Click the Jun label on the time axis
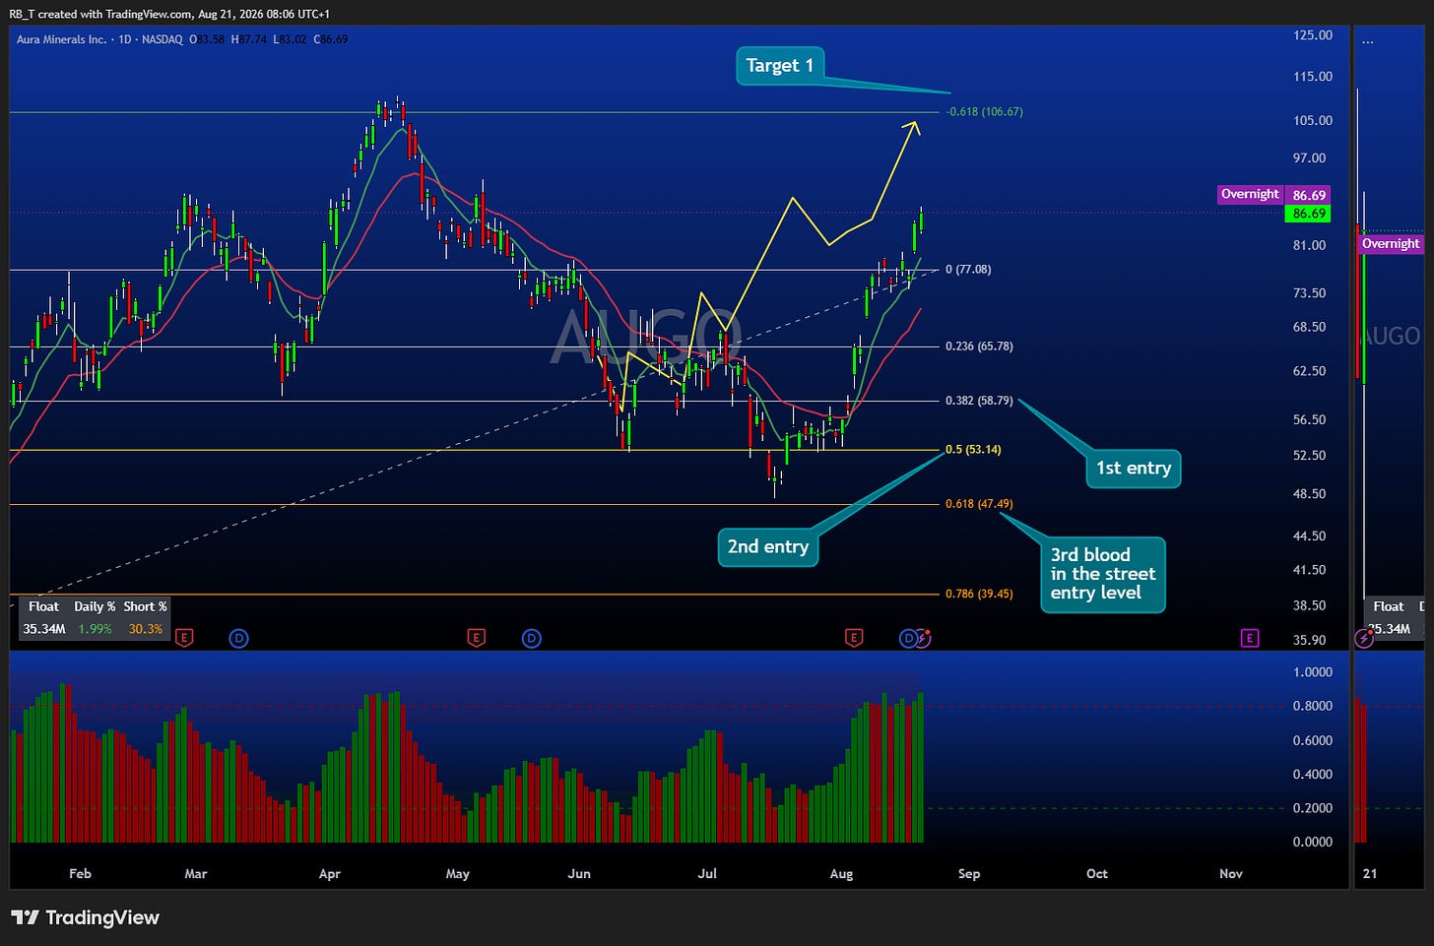1434x946 pixels. point(579,873)
